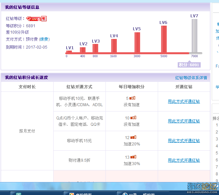Image resolution: width=219 pixels, height=195 pixels.
Task: Click the 800 axis label on the chart
Action: (95, 56)
